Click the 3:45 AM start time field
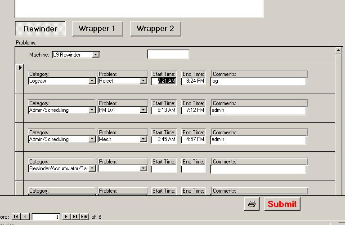 click(164, 139)
